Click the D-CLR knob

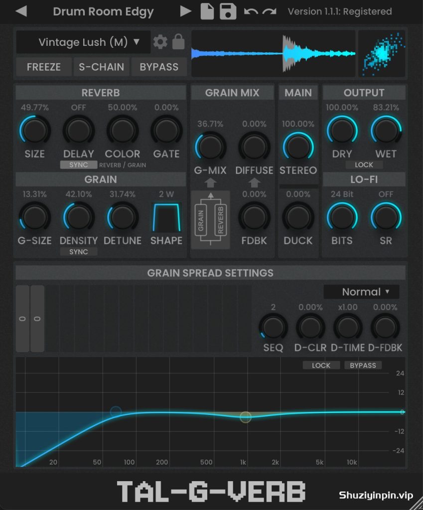[310, 328]
